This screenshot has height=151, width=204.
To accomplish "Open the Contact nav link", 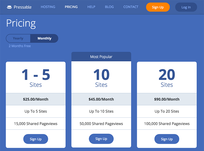I will [131, 7].
